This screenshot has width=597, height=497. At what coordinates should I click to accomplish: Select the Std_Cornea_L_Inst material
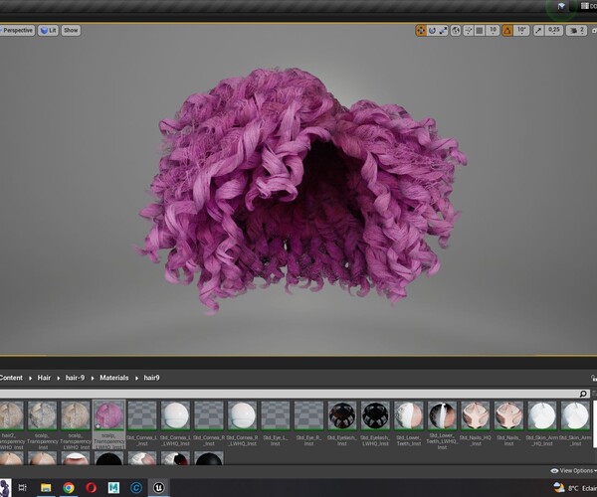pyautogui.click(x=142, y=423)
